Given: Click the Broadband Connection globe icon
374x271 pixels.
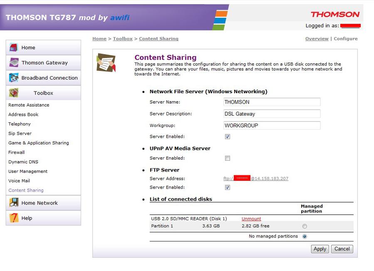Looking at the screenshot, I should pos(14,77).
